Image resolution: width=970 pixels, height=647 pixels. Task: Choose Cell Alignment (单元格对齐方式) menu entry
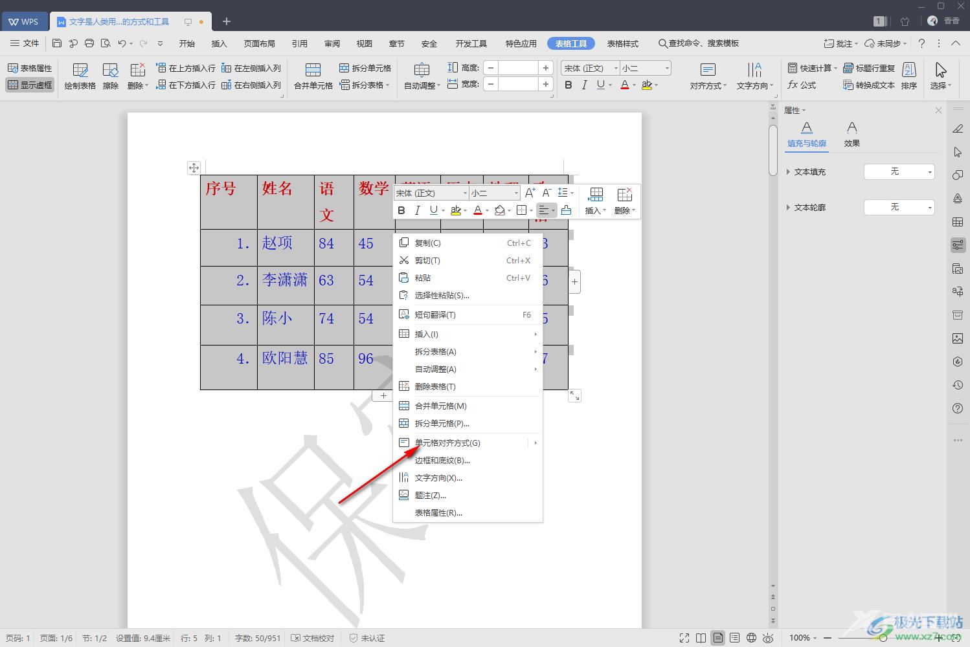click(468, 443)
